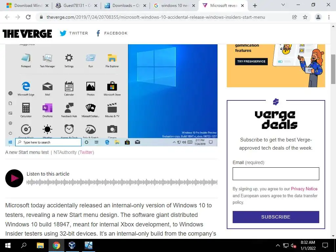Close the Google search tab
Viewport: 336px width, 252px height.
pyautogui.click(x=194, y=6)
